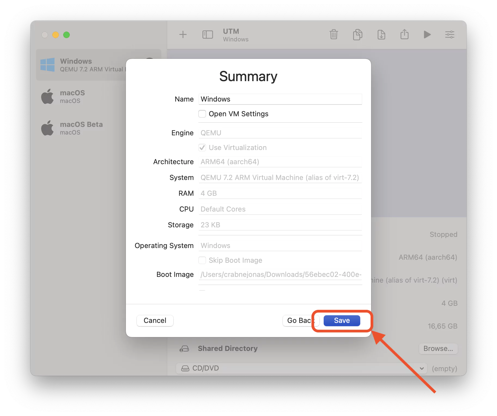Toggle the sidebar panel icon
497x416 pixels.
point(208,35)
